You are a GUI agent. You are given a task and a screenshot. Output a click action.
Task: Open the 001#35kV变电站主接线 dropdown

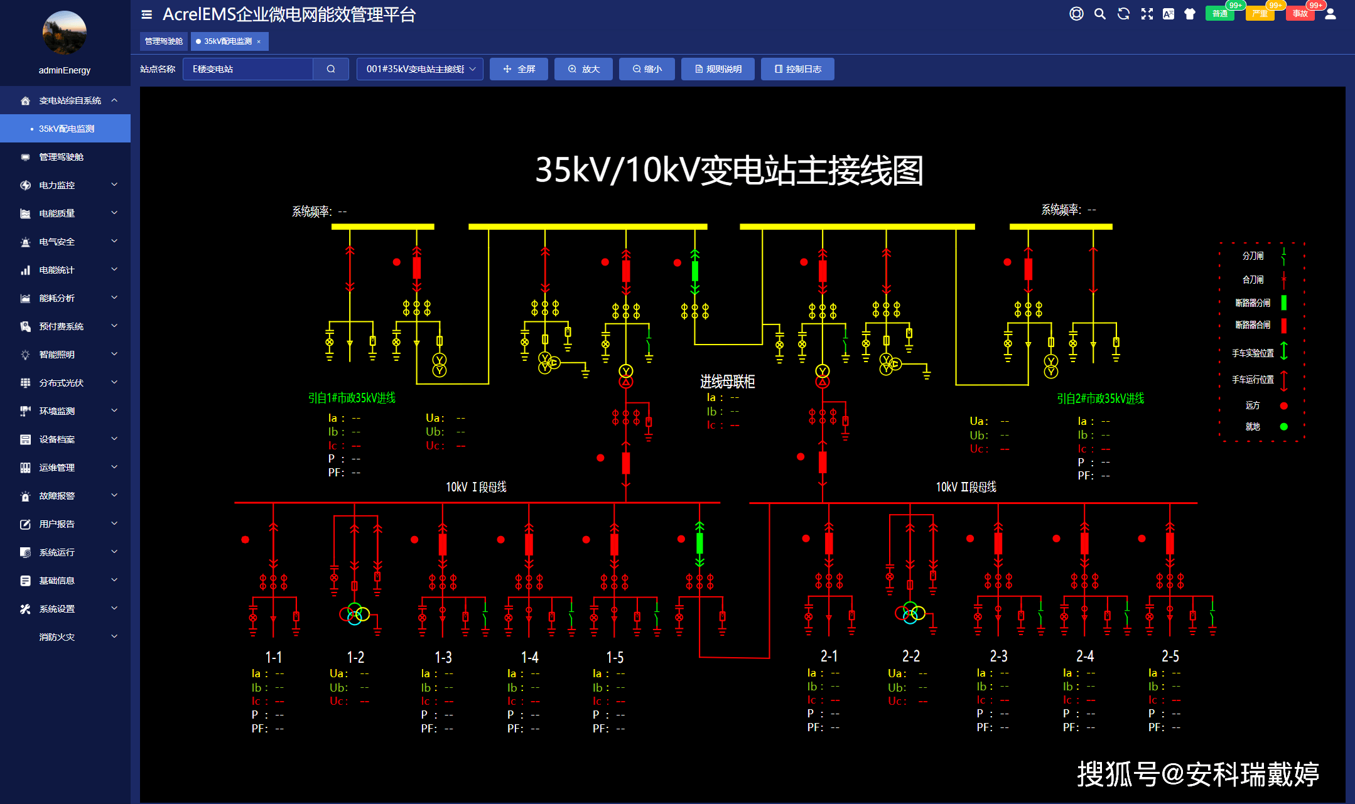point(420,69)
